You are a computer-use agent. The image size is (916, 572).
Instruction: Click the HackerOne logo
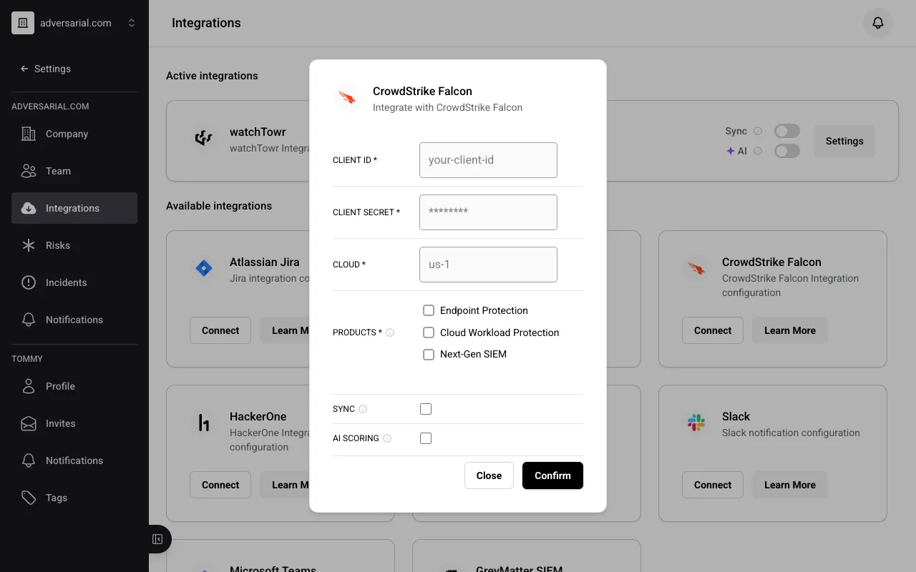coord(204,423)
